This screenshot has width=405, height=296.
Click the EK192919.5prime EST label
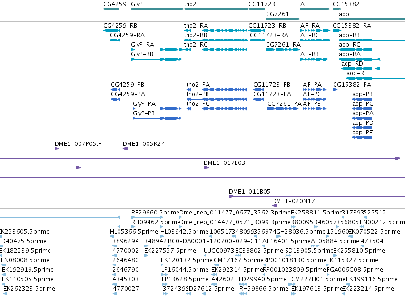[28, 270]
